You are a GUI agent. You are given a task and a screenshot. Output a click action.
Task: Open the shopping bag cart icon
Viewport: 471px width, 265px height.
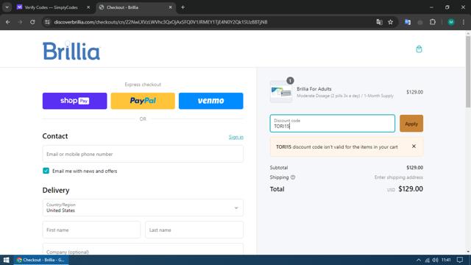click(419, 49)
